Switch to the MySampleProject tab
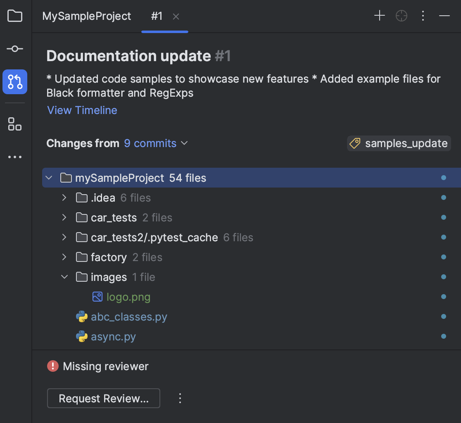 [x=86, y=16]
